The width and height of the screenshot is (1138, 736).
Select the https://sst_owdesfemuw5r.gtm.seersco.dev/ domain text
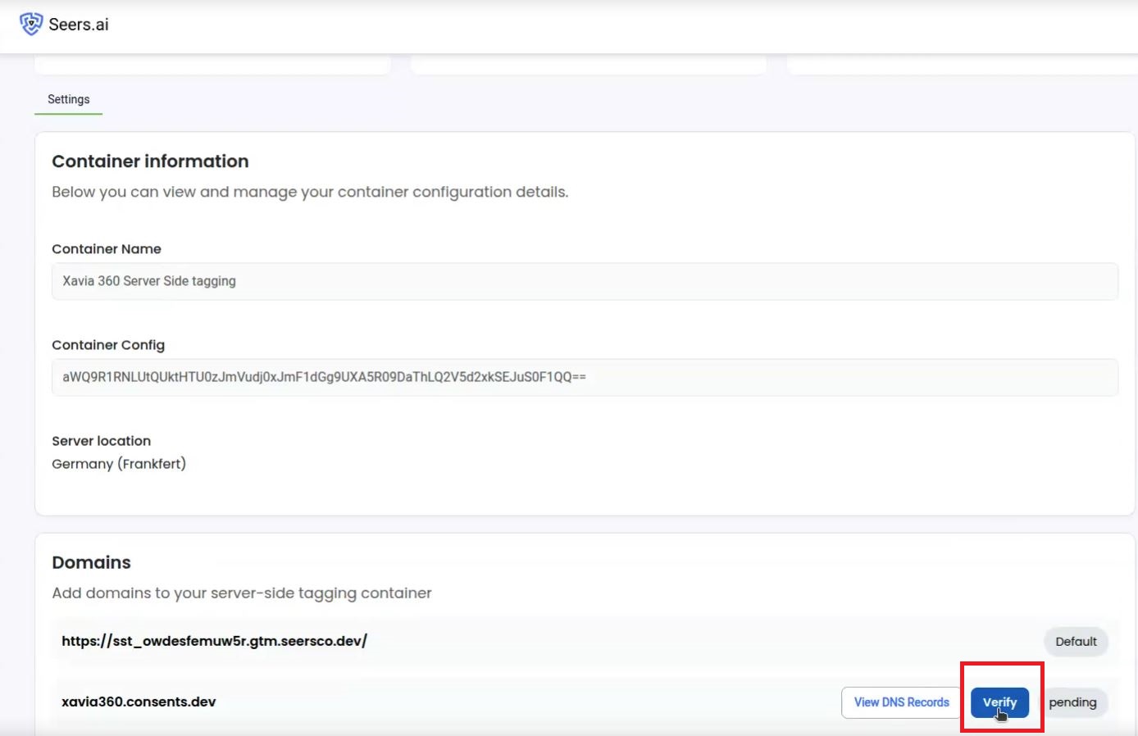click(215, 641)
